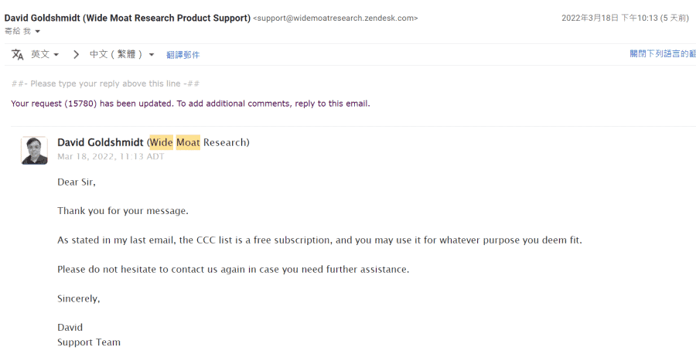Click the link to turn off translation for this language
This screenshot has height=354, width=696.
(x=662, y=53)
